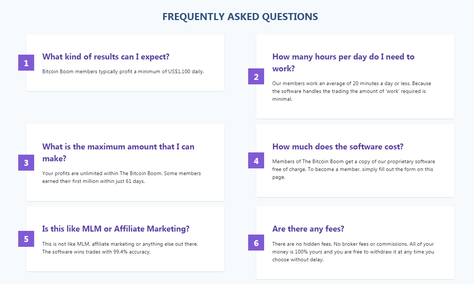Click the 'Are there any fees?' heading

pos(308,229)
